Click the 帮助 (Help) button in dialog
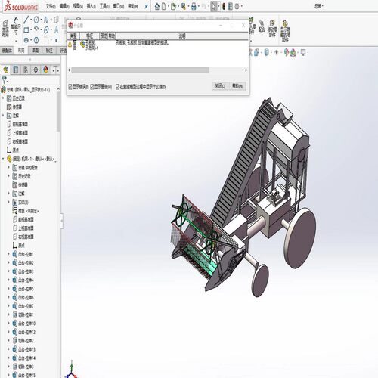 (237, 86)
